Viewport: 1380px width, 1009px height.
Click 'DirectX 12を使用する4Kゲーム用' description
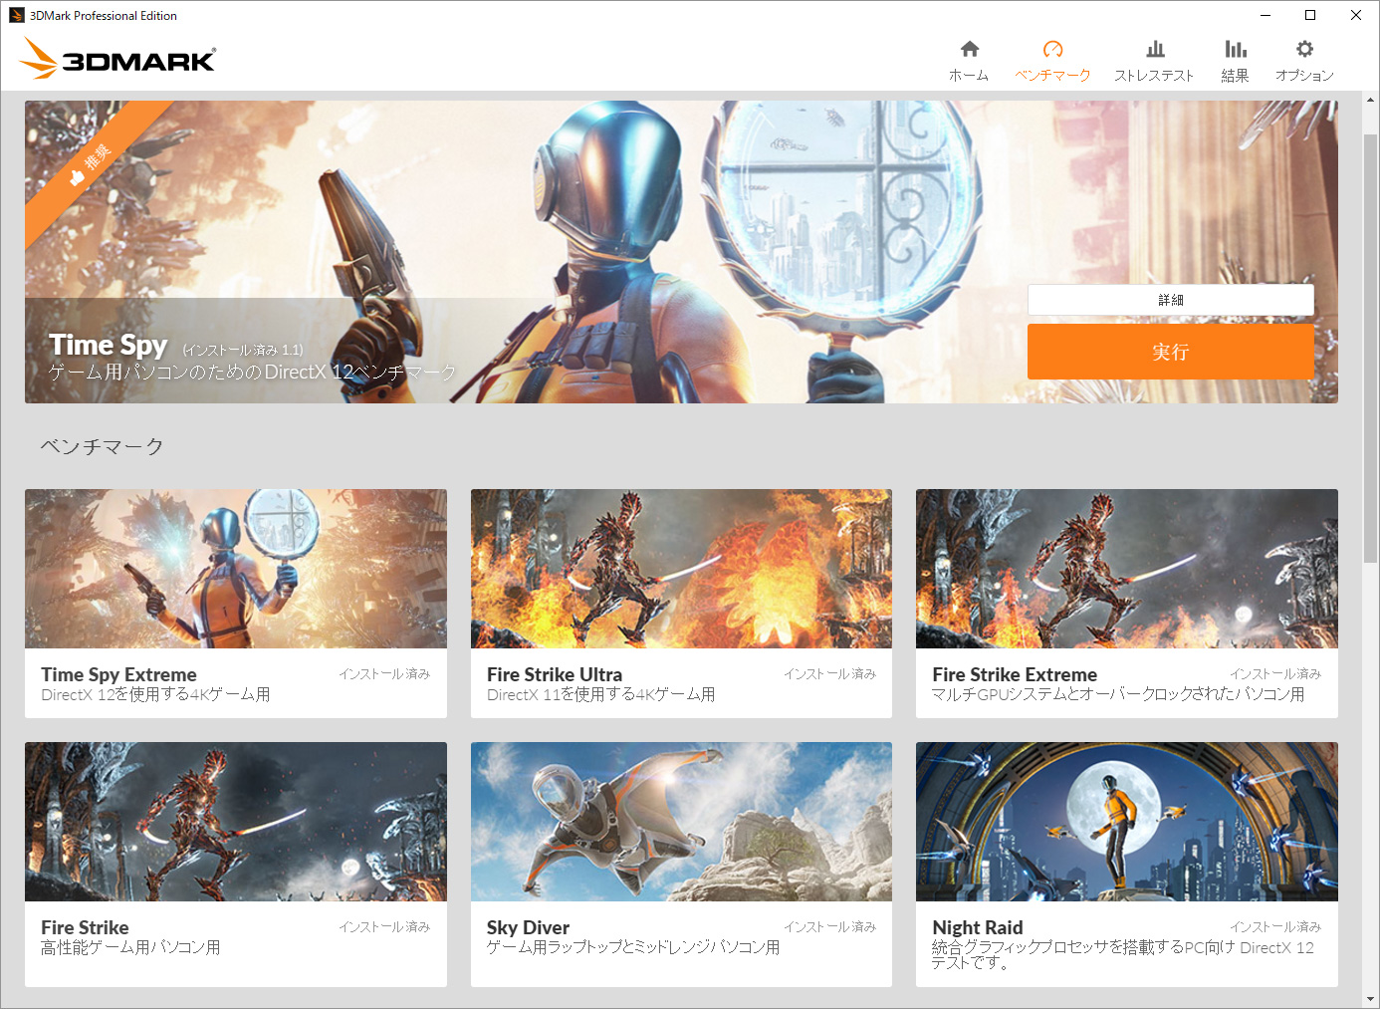(x=155, y=694)
